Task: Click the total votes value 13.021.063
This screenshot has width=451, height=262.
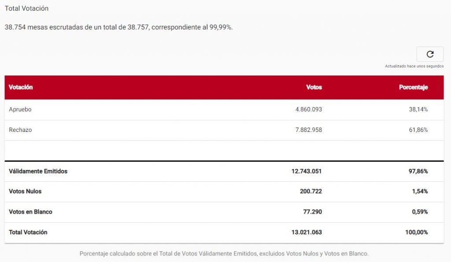Action: click(x=307, y=232)
